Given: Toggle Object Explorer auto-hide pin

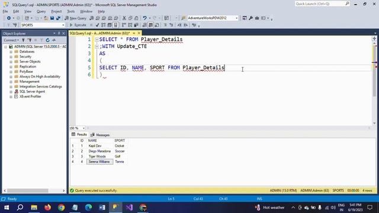Looking at the screenshot, I should click(59, 33).
